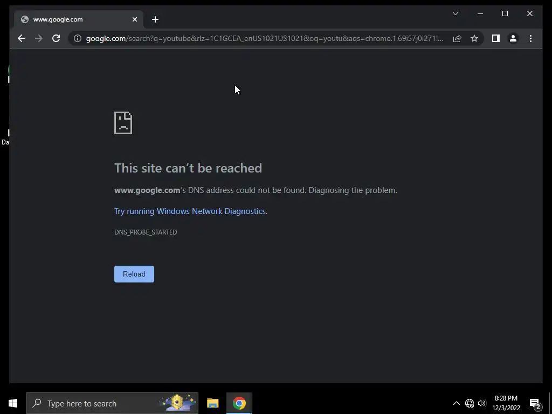Click the "This site can't be reached" heading
552x414 pixels.
(x=188, y=168)
